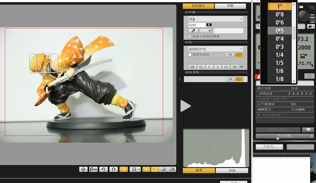The image size is (316, 183).
Task: Click the K color temperature icon
Action: [x=209, y=25]
